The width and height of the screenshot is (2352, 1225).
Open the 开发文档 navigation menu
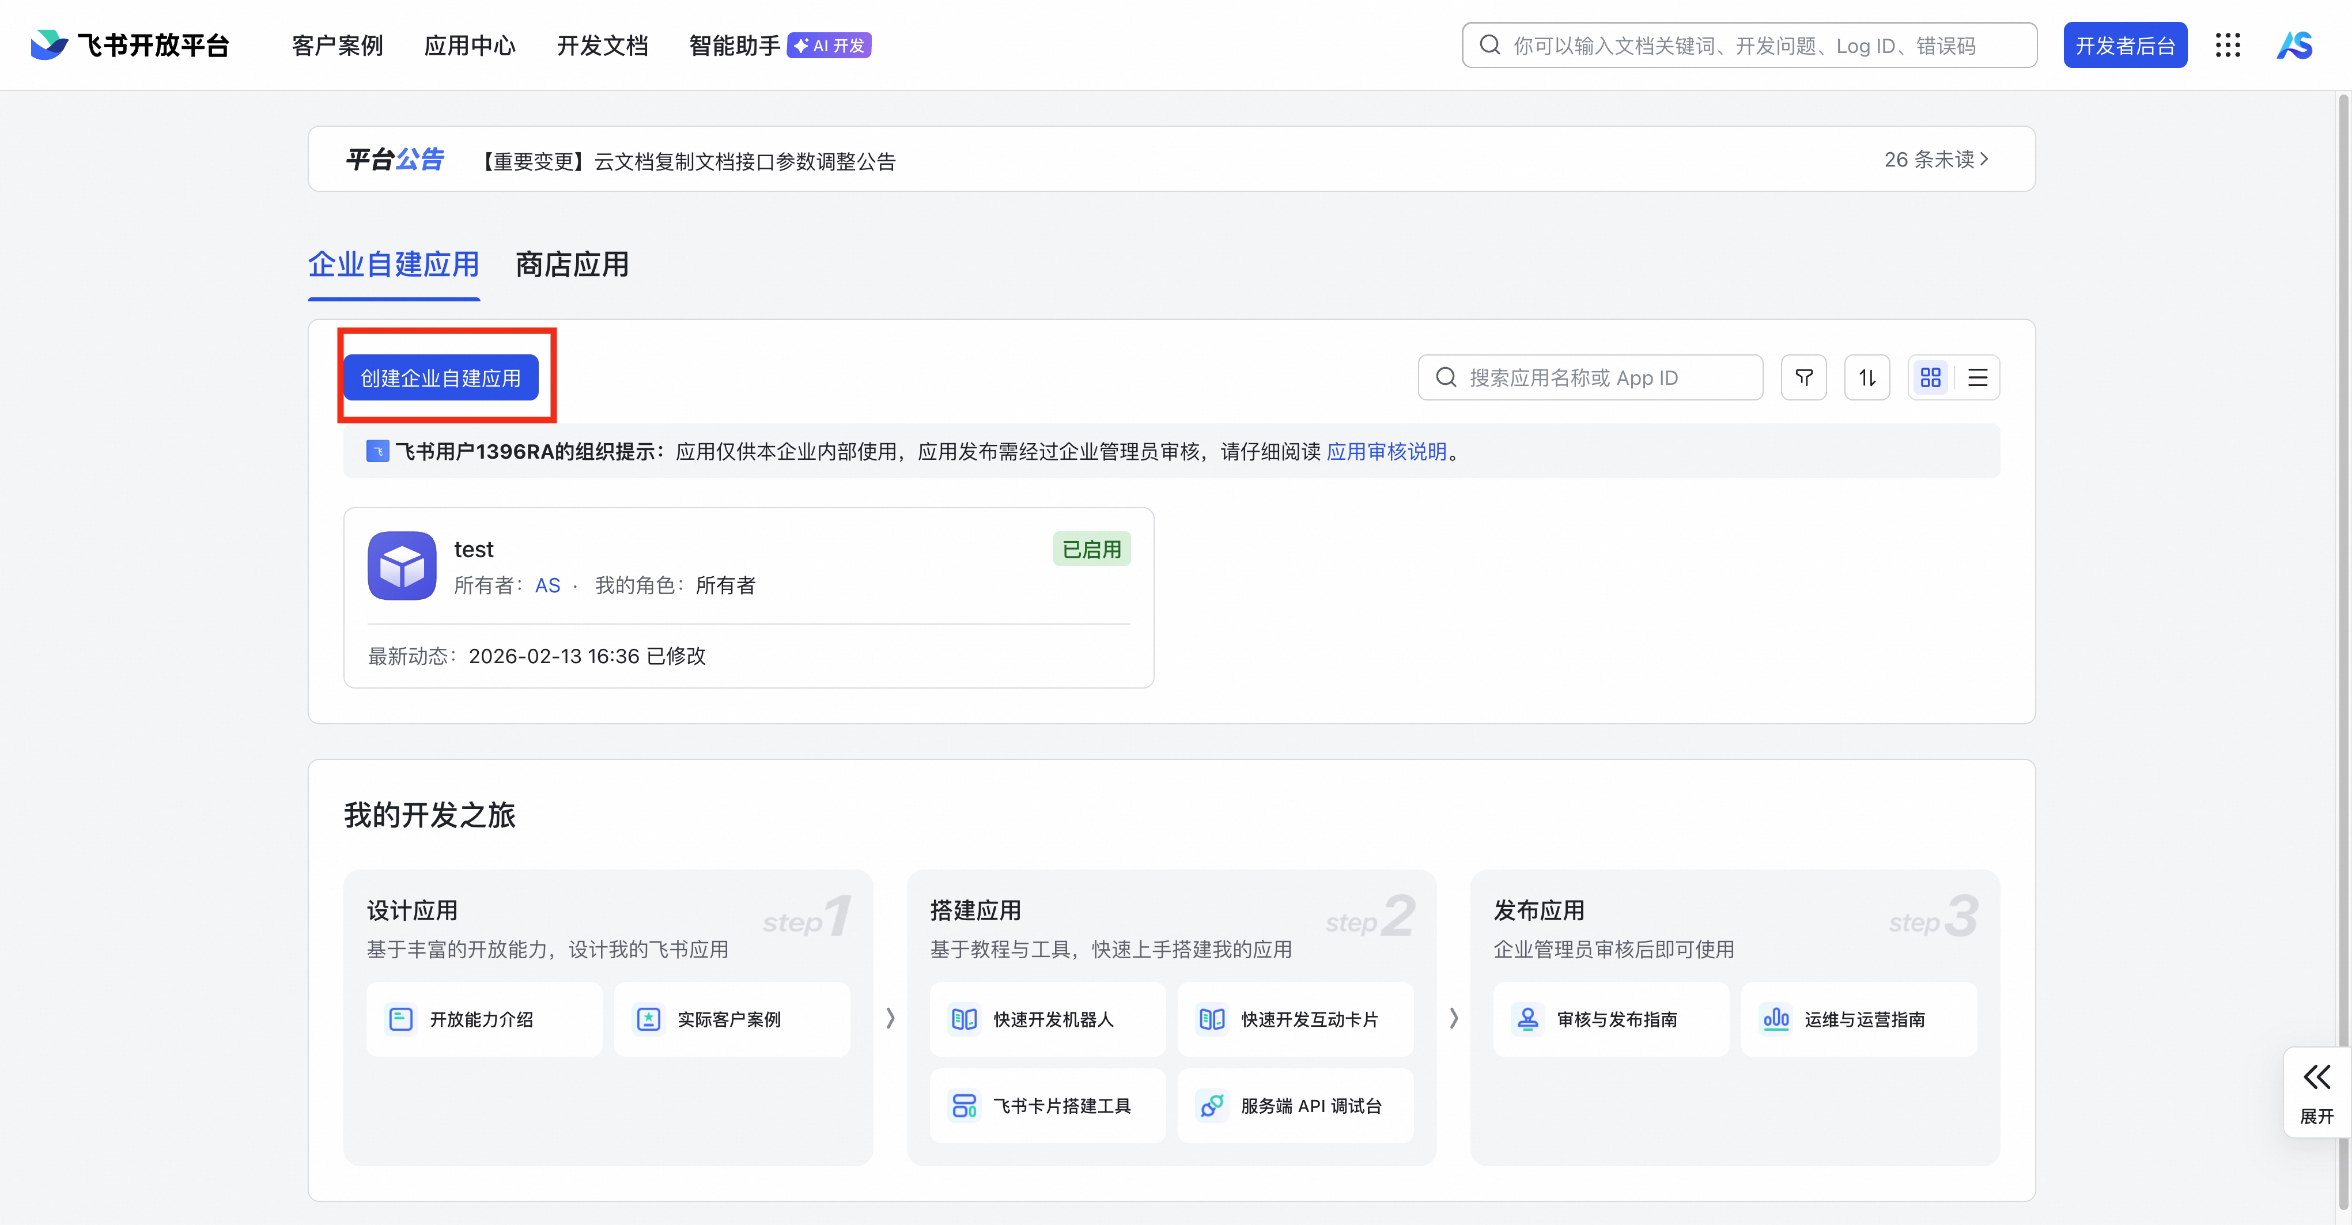(601, 45)
